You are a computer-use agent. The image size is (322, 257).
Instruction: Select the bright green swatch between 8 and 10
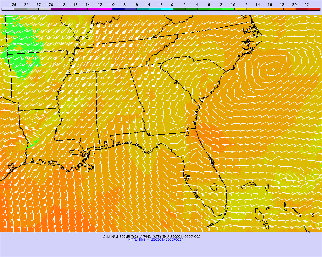(228, 9)
